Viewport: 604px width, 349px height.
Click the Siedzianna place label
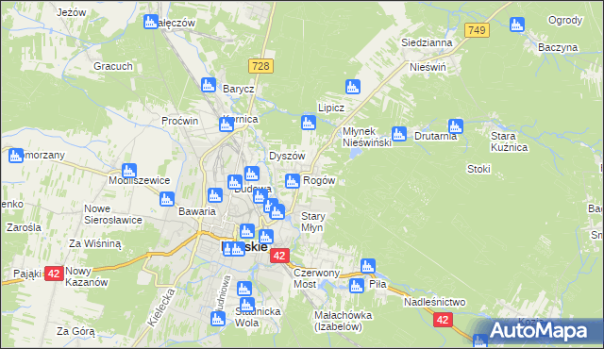click(x=427, y=42)
